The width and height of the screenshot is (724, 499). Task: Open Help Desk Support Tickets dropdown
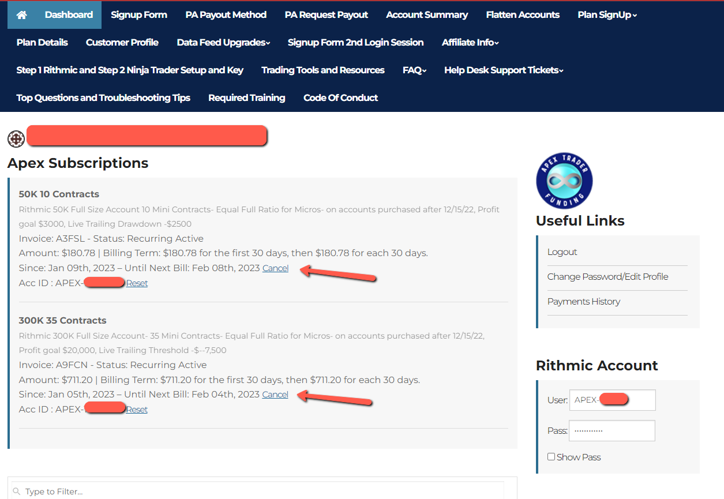(x=504, y=70)
